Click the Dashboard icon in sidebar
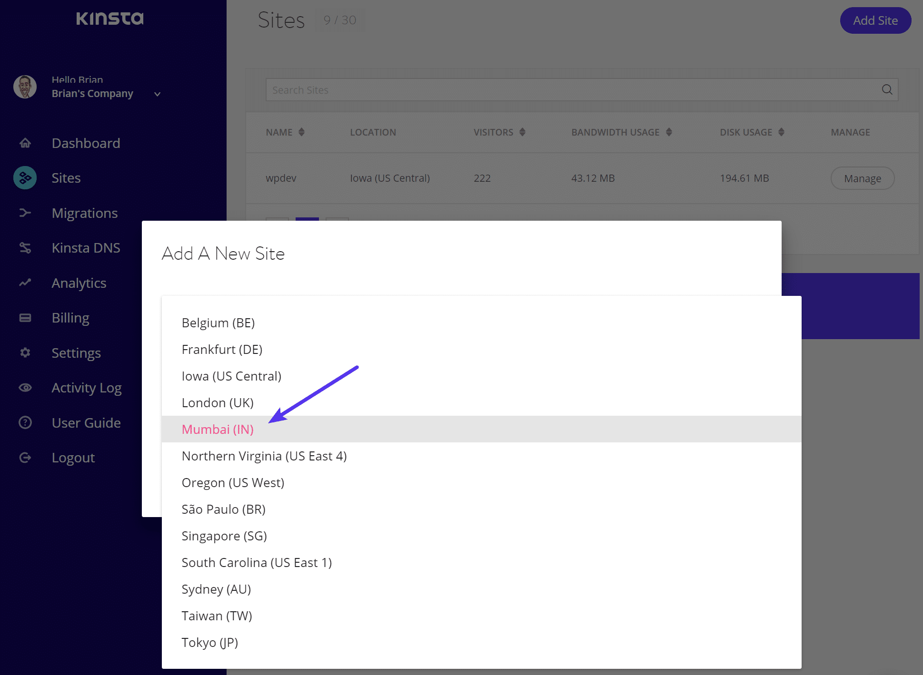The image size is (923, 675). pyautogui.click(x=25, y=142)
